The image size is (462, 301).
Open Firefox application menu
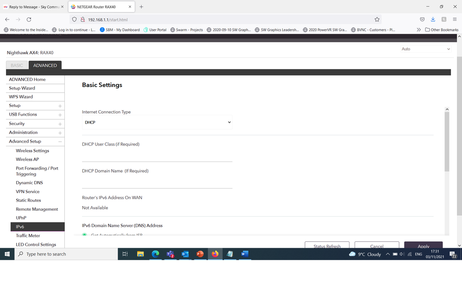[455, 19]
